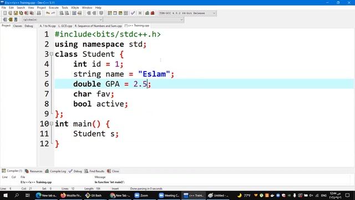Click the Replace magnifier icon
355x200 pixels.
67,13
